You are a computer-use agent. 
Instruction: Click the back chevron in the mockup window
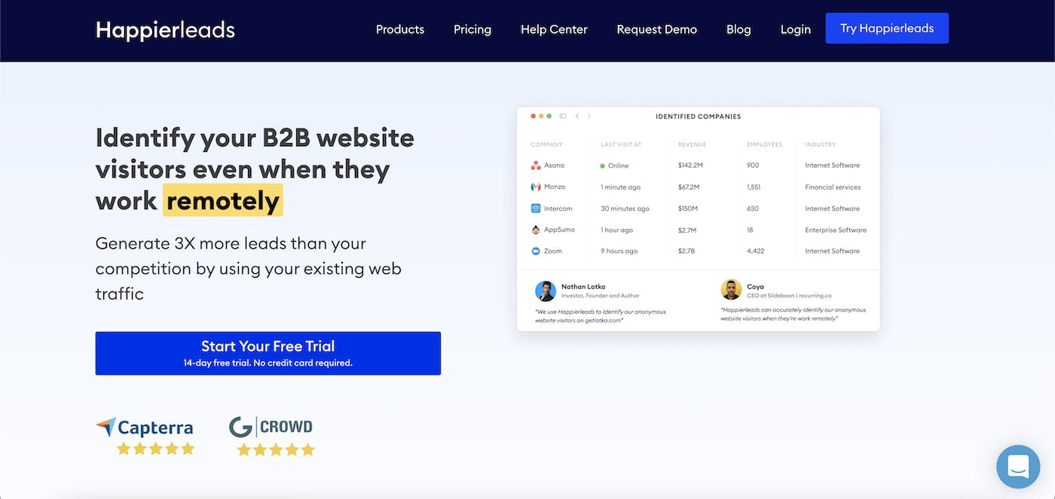[x=577, y=117]
